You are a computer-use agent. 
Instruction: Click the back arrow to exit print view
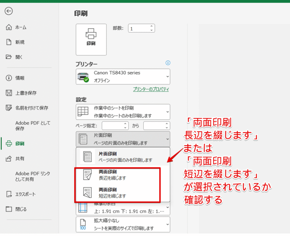pos(9,11)
